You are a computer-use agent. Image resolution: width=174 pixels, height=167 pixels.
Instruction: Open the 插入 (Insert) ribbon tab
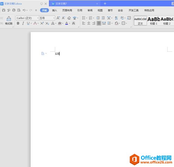[x=54, y=10]
